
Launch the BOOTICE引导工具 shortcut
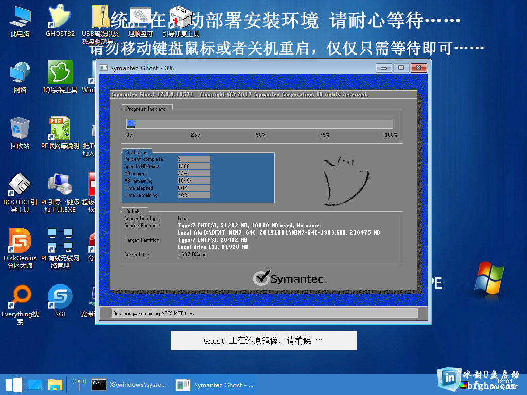pyautogui.click(x=20, y=193)
